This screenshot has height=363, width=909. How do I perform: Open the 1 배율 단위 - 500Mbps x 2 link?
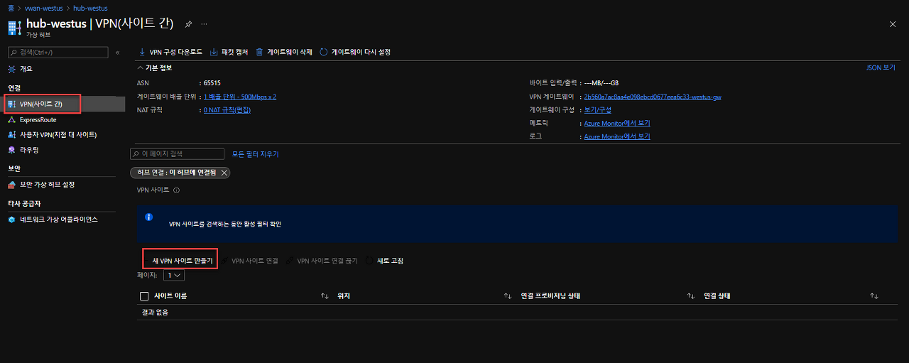click(x=240, y=97)
